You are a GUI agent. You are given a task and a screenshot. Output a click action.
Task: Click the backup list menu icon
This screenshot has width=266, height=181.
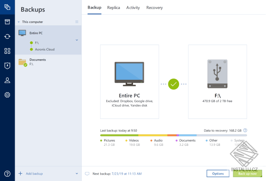click(x=77, y=22)
